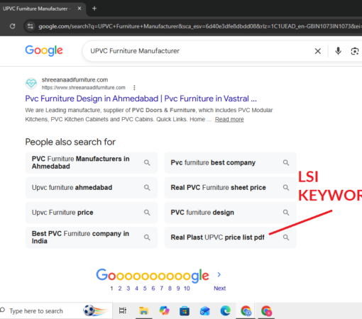Open Task View from the taskbar
The image size is (362, 319).
tap(123, 310)
